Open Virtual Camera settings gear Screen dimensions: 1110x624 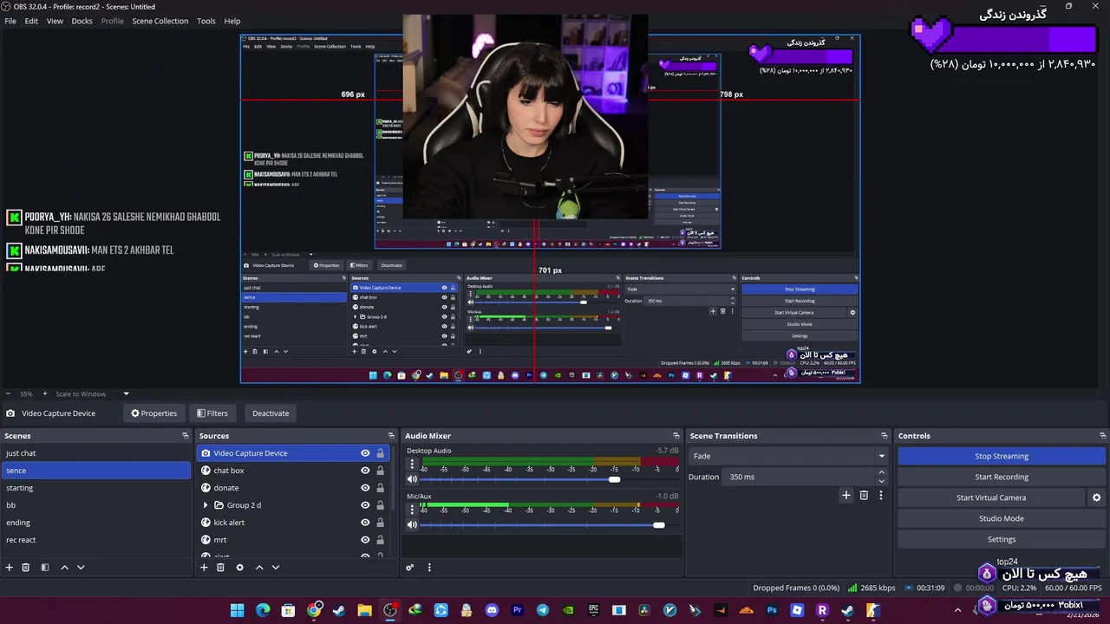1096,497
